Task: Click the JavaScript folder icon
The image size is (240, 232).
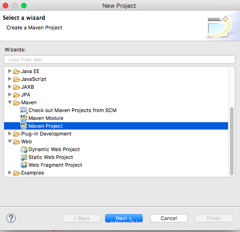Action: pos(17,79)
